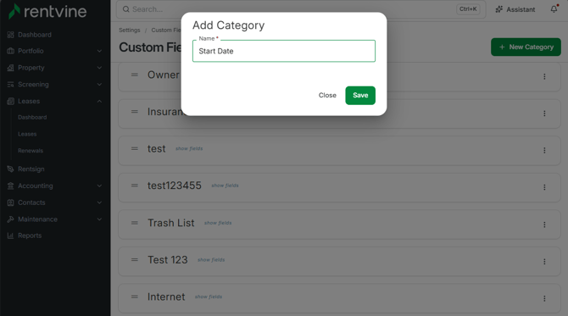Image resolution: width=568 pixels, height=316 pixels.
Task: Grab the drag handle for Test 123
Action: 135,259
